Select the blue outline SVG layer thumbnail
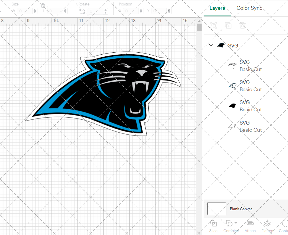The height and width of the screenshot is (235, 288). [232, 86]
